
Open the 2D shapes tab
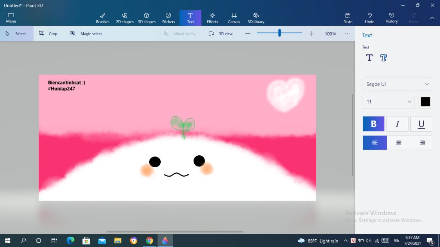pyautogui.click(x=125, y=18)
